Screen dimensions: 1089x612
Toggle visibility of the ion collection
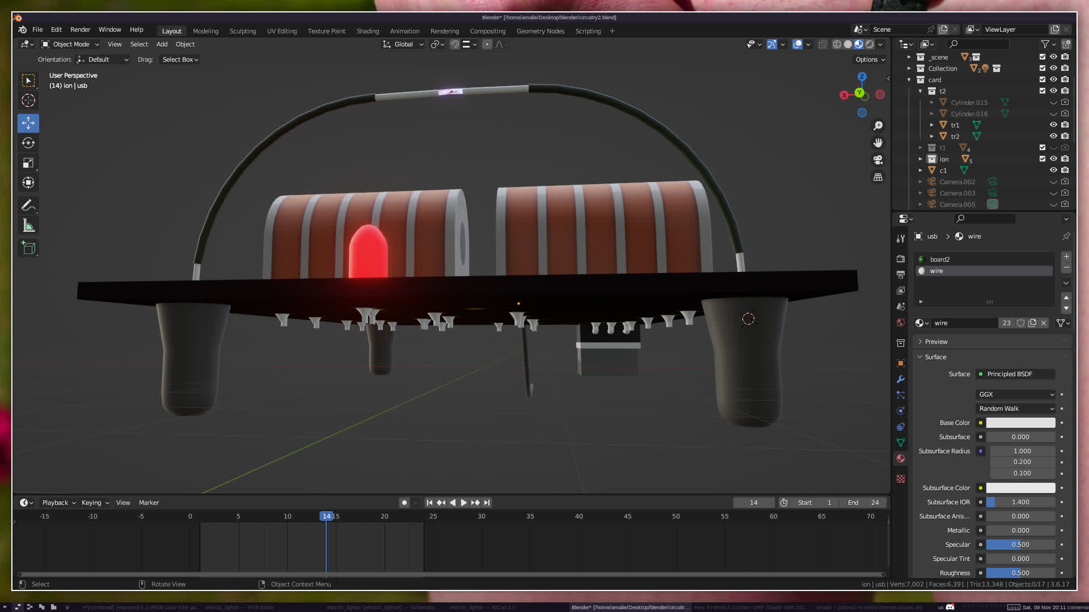coord(1053,159)
